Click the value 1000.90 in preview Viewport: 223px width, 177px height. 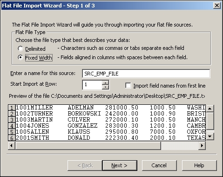click(162, 114)
